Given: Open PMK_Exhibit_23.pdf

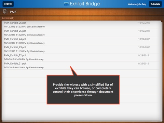Looking at the screenshot, I should [15, 47].
